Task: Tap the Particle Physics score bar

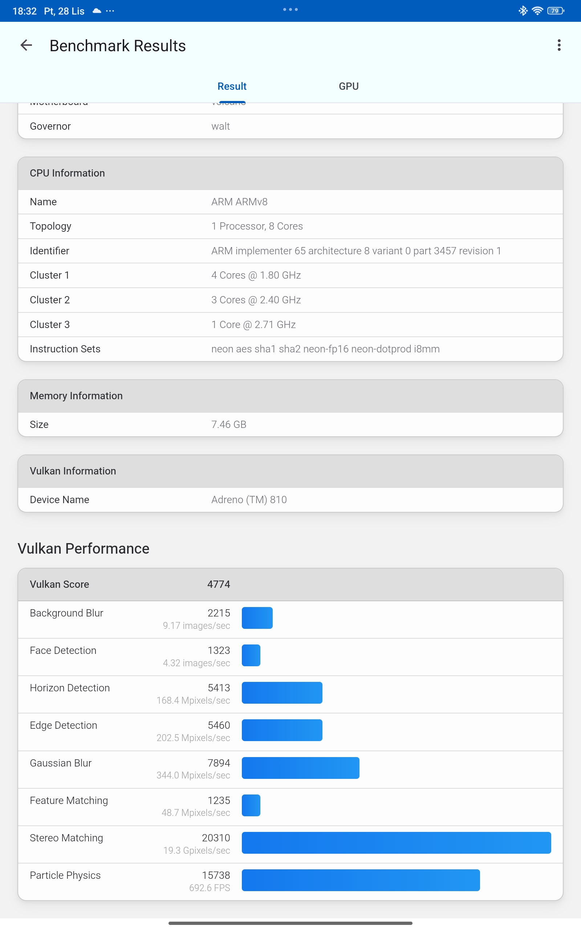Action: [x=361, y=880]
